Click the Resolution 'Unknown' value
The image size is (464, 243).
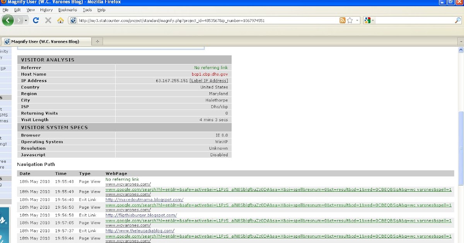[218, 148]
